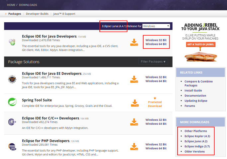This screenshot has height=159, width=227.
Task: Click the C/C++ package logo icon
Action: 12,122
